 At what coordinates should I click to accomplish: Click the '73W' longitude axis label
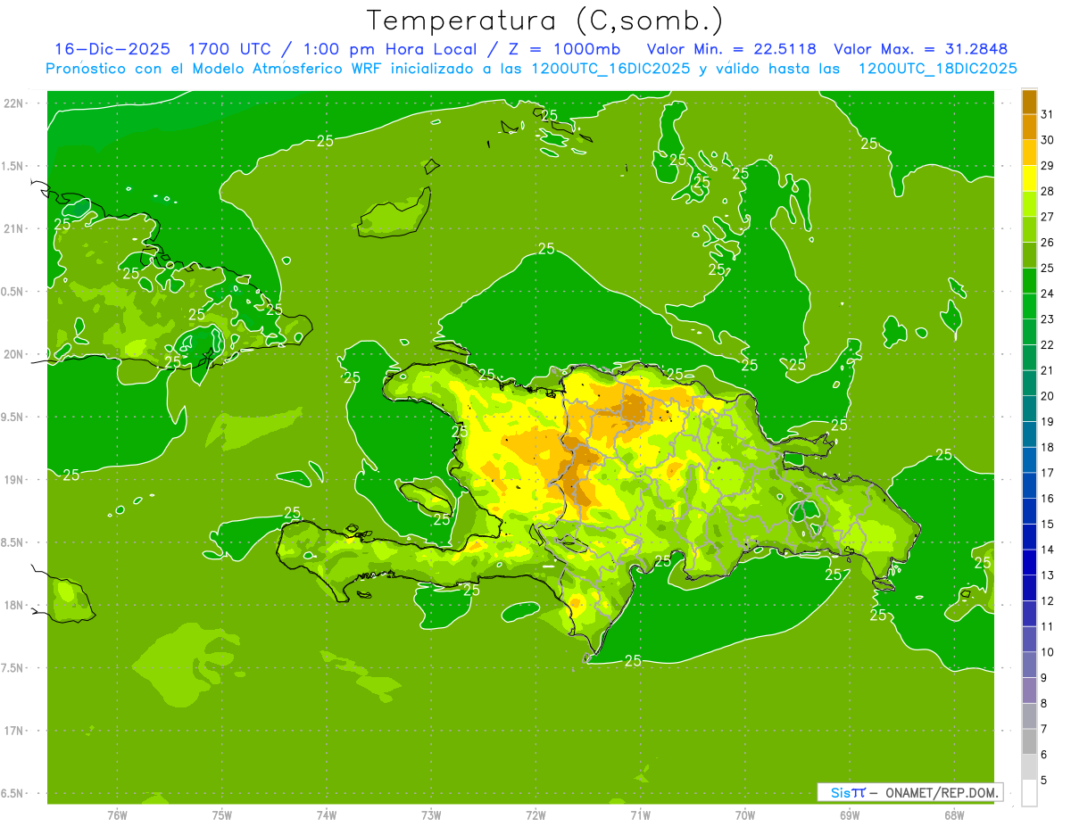coord(431,815)
